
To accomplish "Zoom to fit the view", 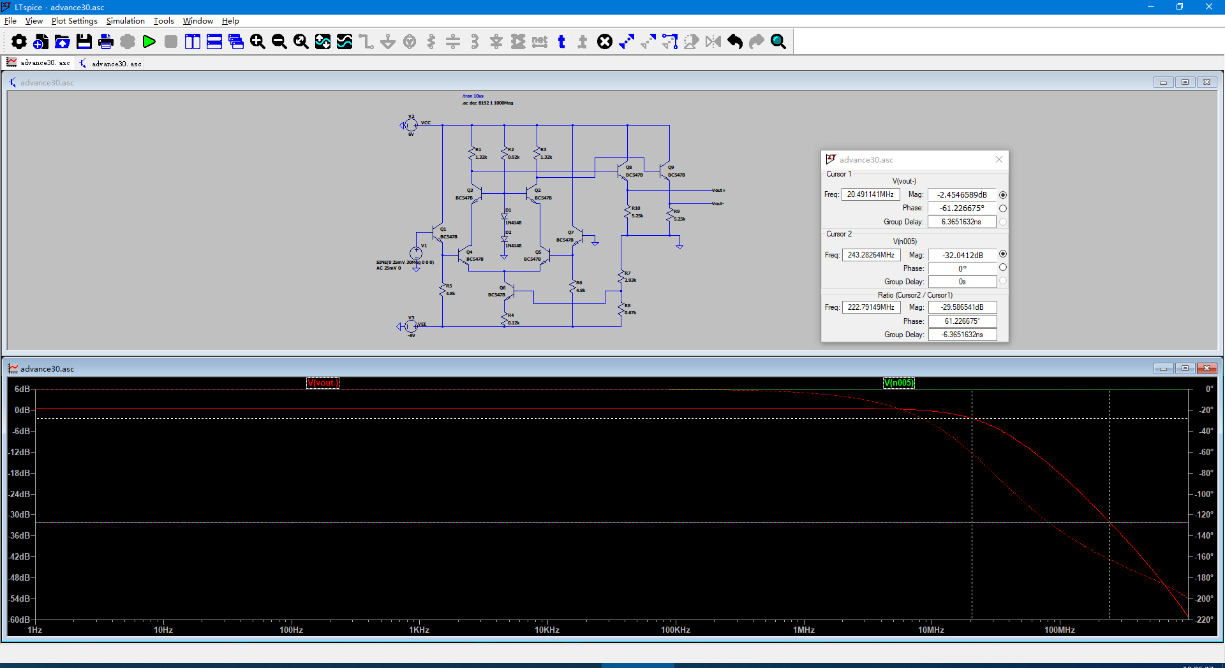I will coord(301,41).
